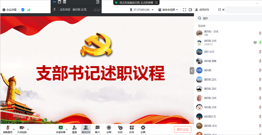Collapse side panel using the gray arrow handle
This screenshot has width=262, height=135.
192,71
